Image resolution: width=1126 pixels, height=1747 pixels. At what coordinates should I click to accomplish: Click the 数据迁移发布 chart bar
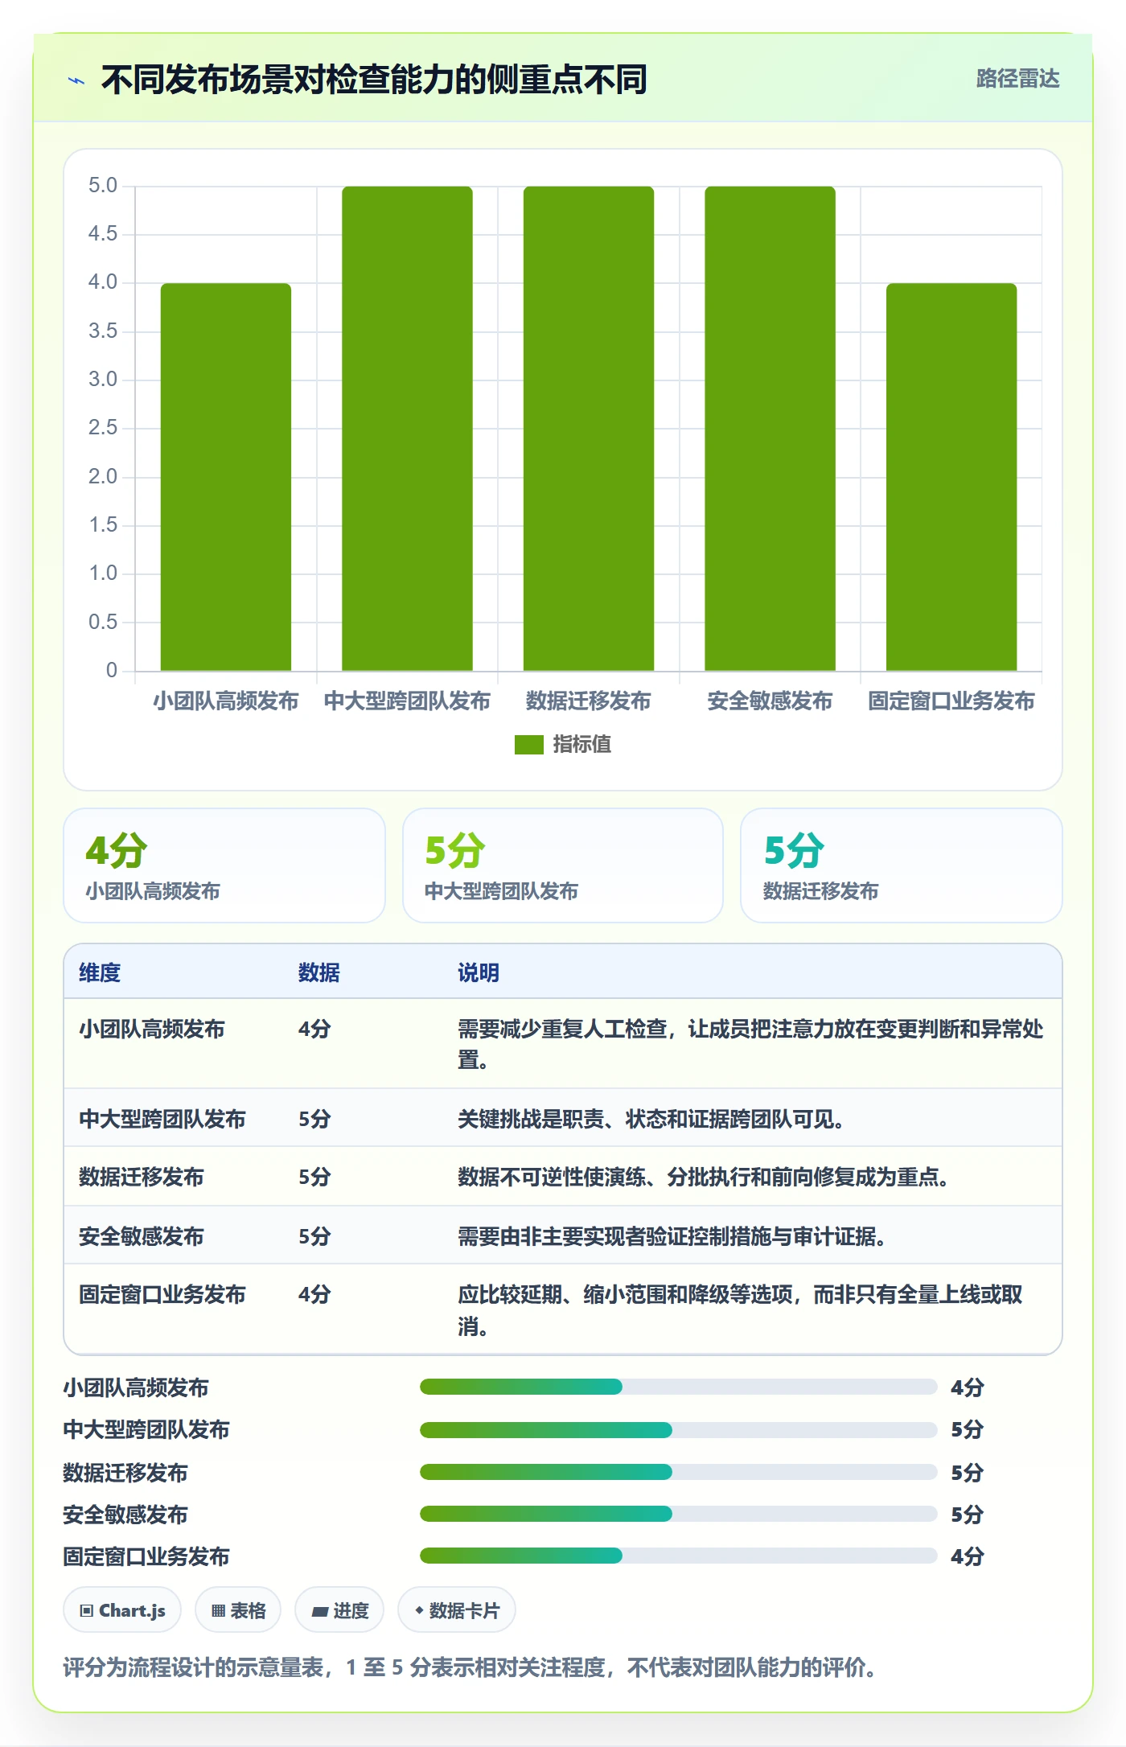[589, 429]
